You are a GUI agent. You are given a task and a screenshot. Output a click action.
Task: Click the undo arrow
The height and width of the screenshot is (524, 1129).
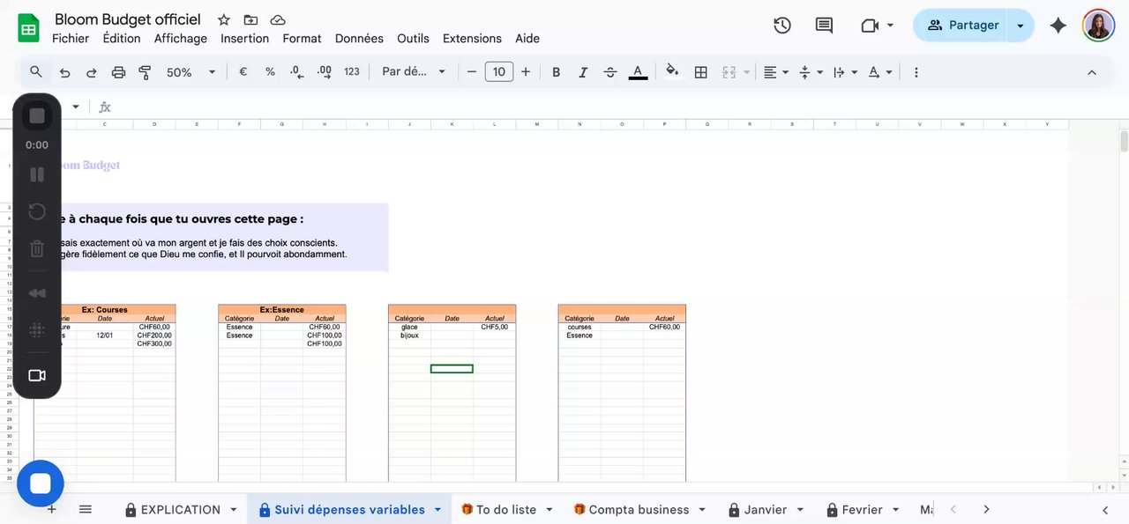click(x=64, y=72)
